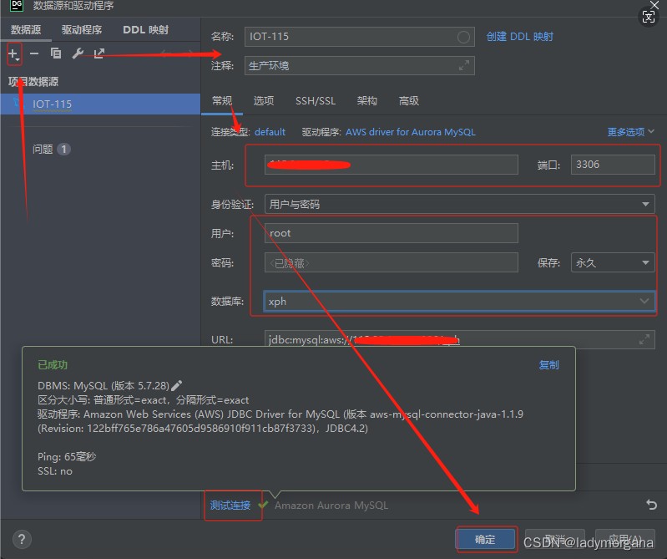Click the DataGrip logo in title bar
Viewport: 667px width, 559px height.
[x=16, y=5]
